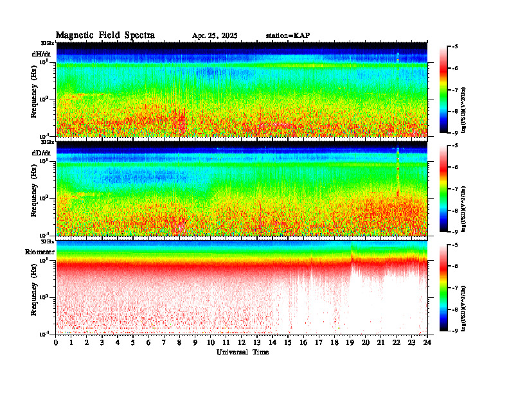The height and width of the screenshot is (393, 509).
Task: Click hour 1 on the time axis
Action: pyautogui.click(x=71, y=342)
